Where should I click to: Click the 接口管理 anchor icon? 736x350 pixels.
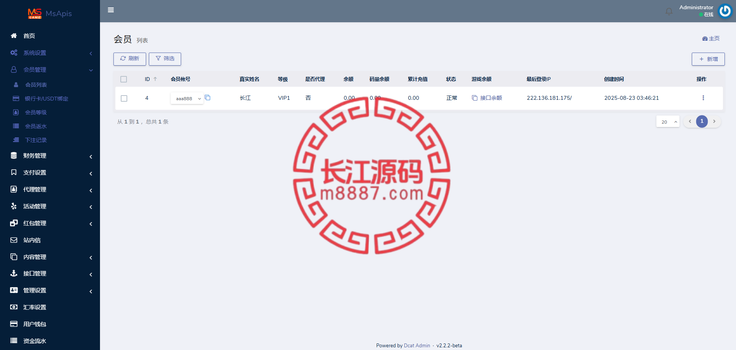[14, 273]
